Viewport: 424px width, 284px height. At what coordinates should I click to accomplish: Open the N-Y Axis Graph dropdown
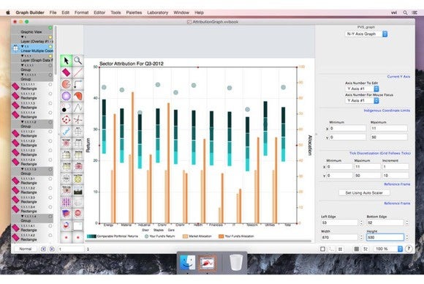coord(366,34)
